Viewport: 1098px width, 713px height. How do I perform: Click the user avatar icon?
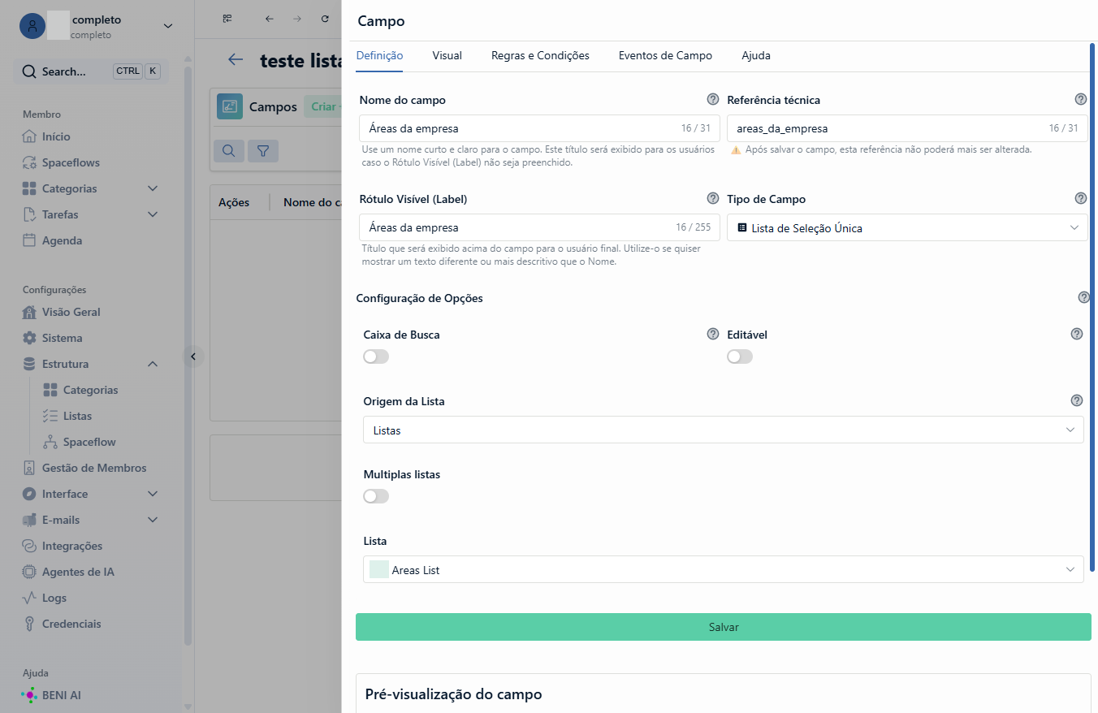pyautogui.click(x=32, y=26)
